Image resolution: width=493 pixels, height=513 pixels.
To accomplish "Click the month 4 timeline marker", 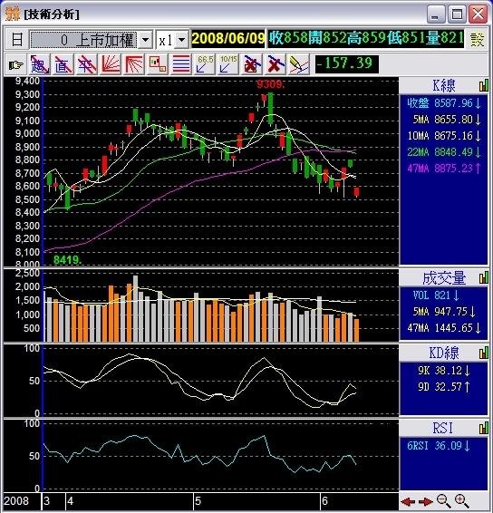I will pyautogui.click(x=71, y=501).
